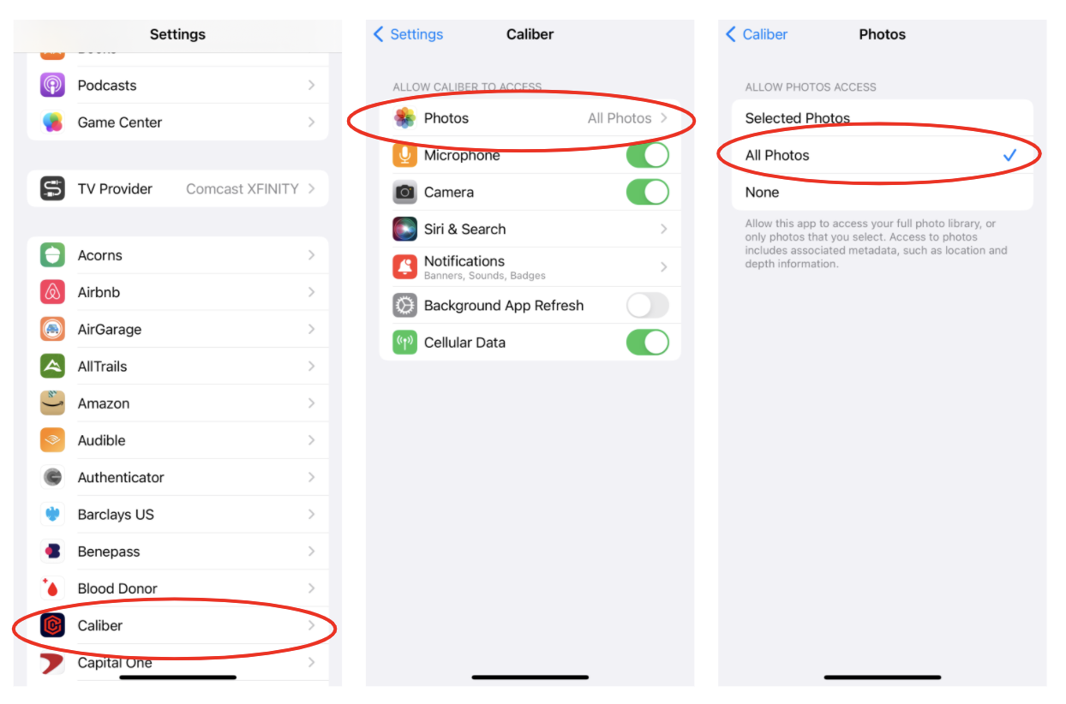This screenshot has width=1066, height=704.
Task: Tap the Game Center colorful icon
Action: tap(52, 122)
